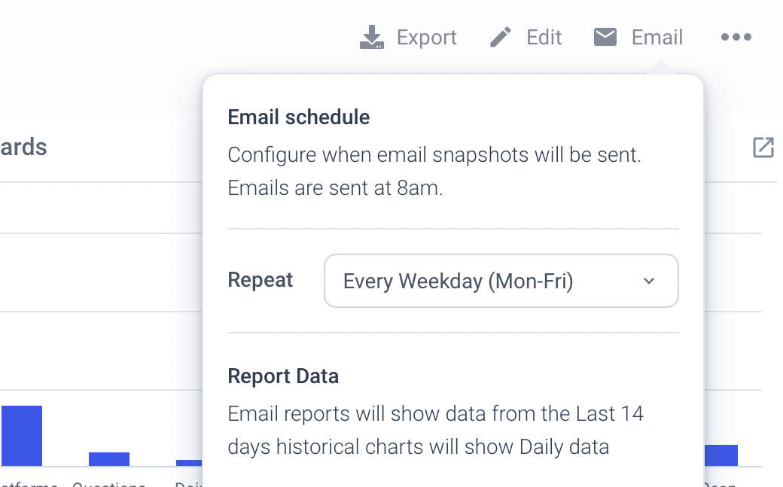Click the Export text label
This screenshot has width=783, height=487.
pyautogui.click(x=426, y=38)
